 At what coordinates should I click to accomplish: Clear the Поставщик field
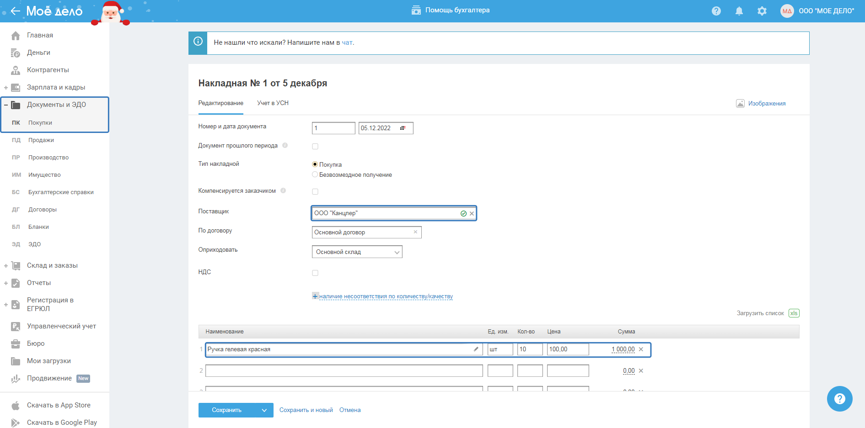point(472,213)
